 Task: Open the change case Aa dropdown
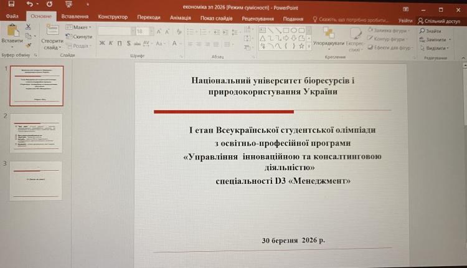tap(160, 44)
